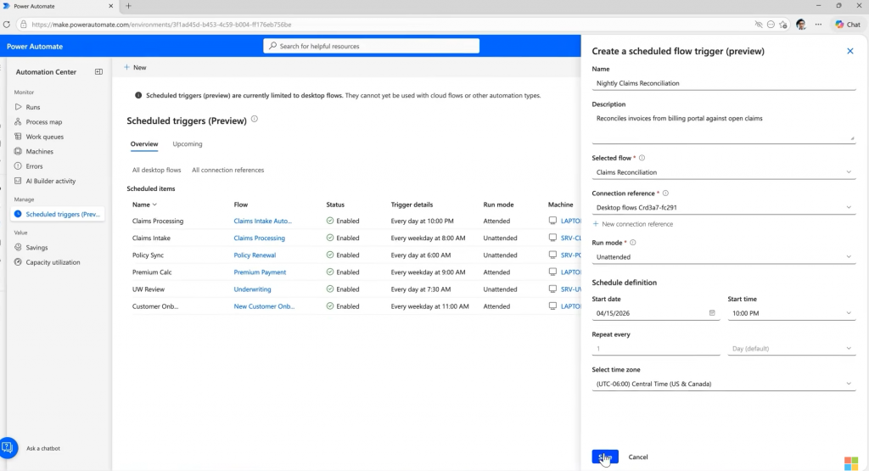
Task: Click the Power Automate header title
Action: (34, 47)
